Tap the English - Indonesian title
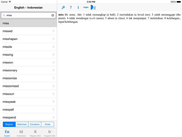The image size is (182, 137). (x=28, y=8)
